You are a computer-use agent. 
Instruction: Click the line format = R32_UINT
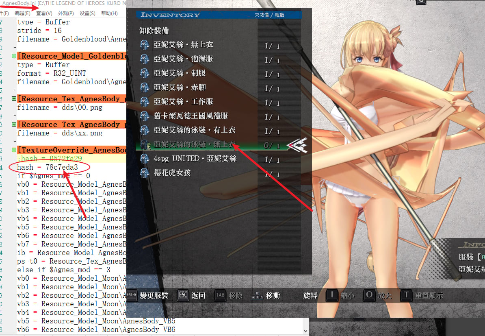tap(51, 73)
